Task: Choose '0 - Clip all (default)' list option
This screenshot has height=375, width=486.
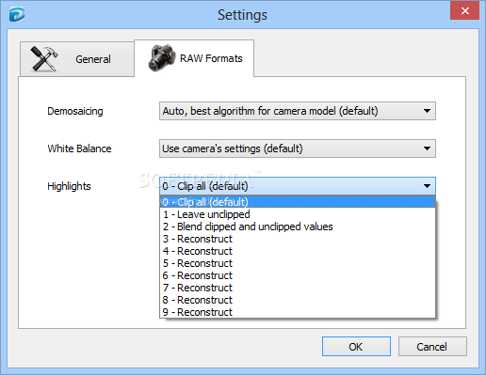Action: coord(298,202)
